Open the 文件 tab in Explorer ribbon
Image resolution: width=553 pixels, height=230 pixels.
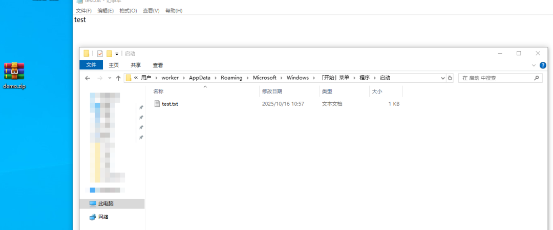(x=91, y=65)
